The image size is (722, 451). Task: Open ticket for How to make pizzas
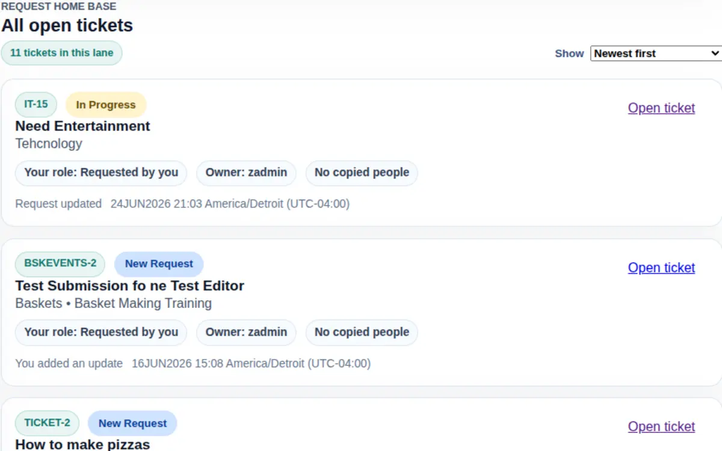coord(661,427)
